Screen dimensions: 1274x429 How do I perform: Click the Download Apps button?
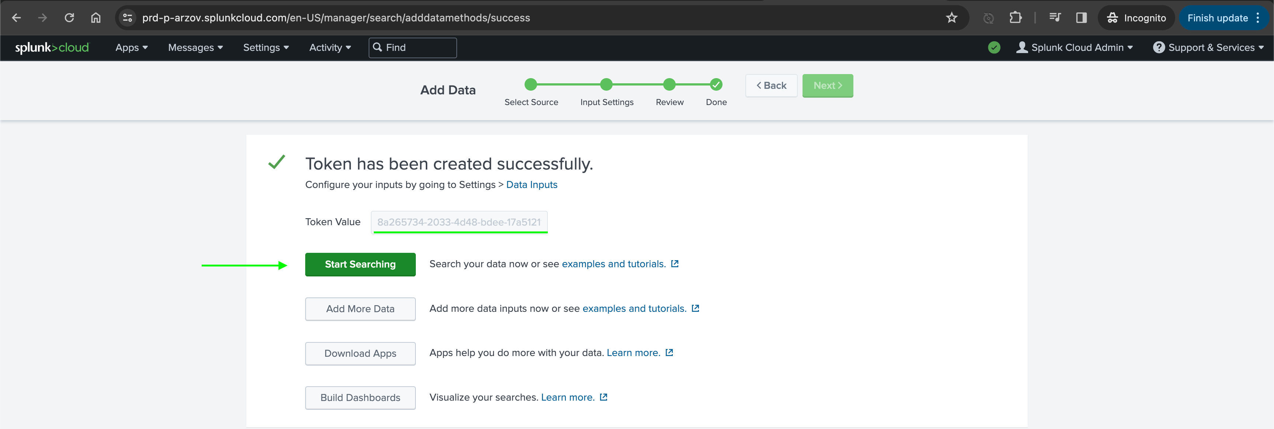pos(360,353)
